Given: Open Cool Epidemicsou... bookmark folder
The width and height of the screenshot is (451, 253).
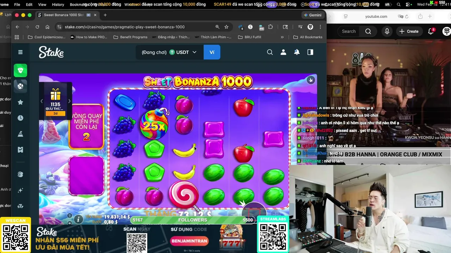Looking at the screenshot, I should point(47,37).
